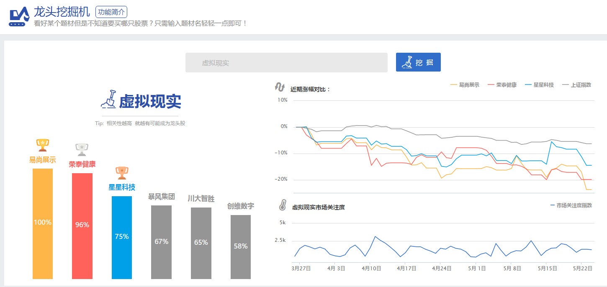Toggle 市场关注度指数 legend item
Image resolution: width=607 pixels, height=287 pixels.
coord(570,205)
